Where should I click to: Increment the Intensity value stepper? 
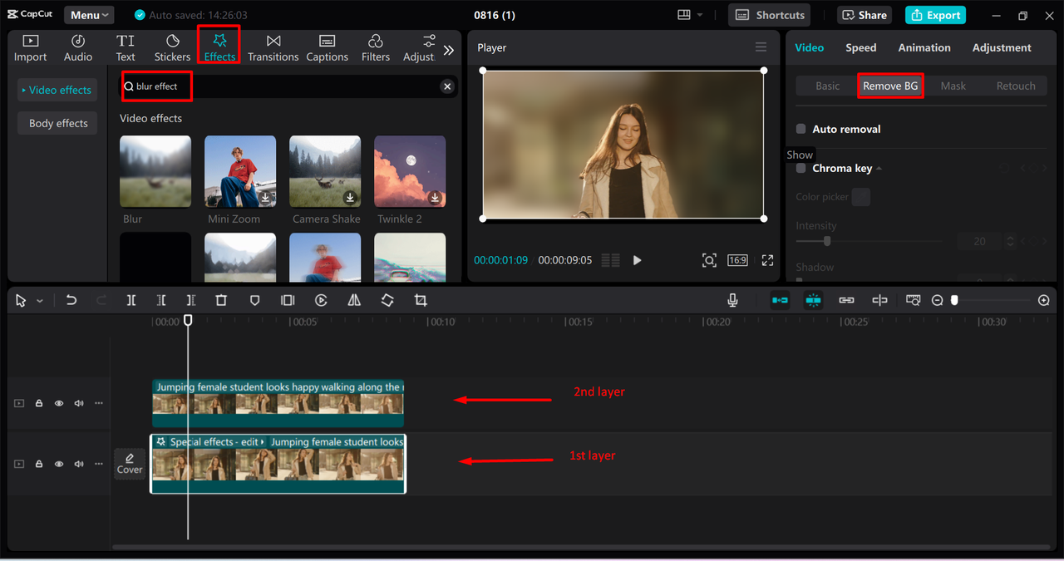[x=1011, y=238]
